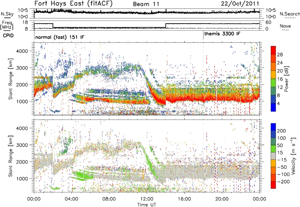Click the gray segment of the velocity colorbar
Screen dimensions: 300x207
point(273,156)
